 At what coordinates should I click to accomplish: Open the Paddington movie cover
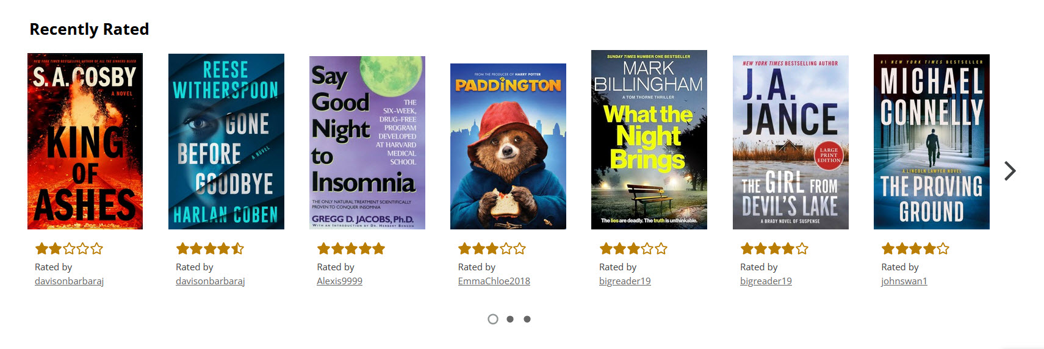(508, 146)
